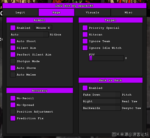150x138 pixels.
Task: Open the Auto Hitbox dropdown
Action: [29, 34]
